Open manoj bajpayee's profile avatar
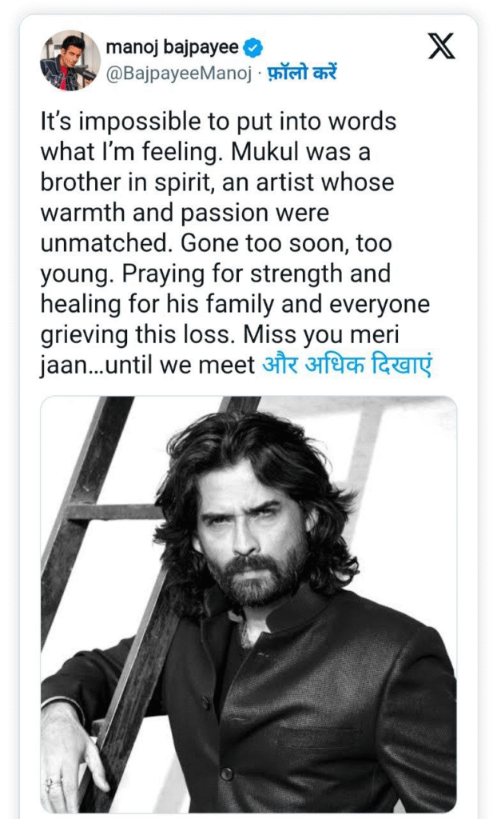Viewport: 497px width, 819px height. [x=70, y=60]
